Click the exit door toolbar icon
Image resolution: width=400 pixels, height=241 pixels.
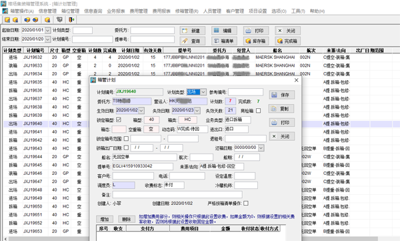(x=71, y=19)
